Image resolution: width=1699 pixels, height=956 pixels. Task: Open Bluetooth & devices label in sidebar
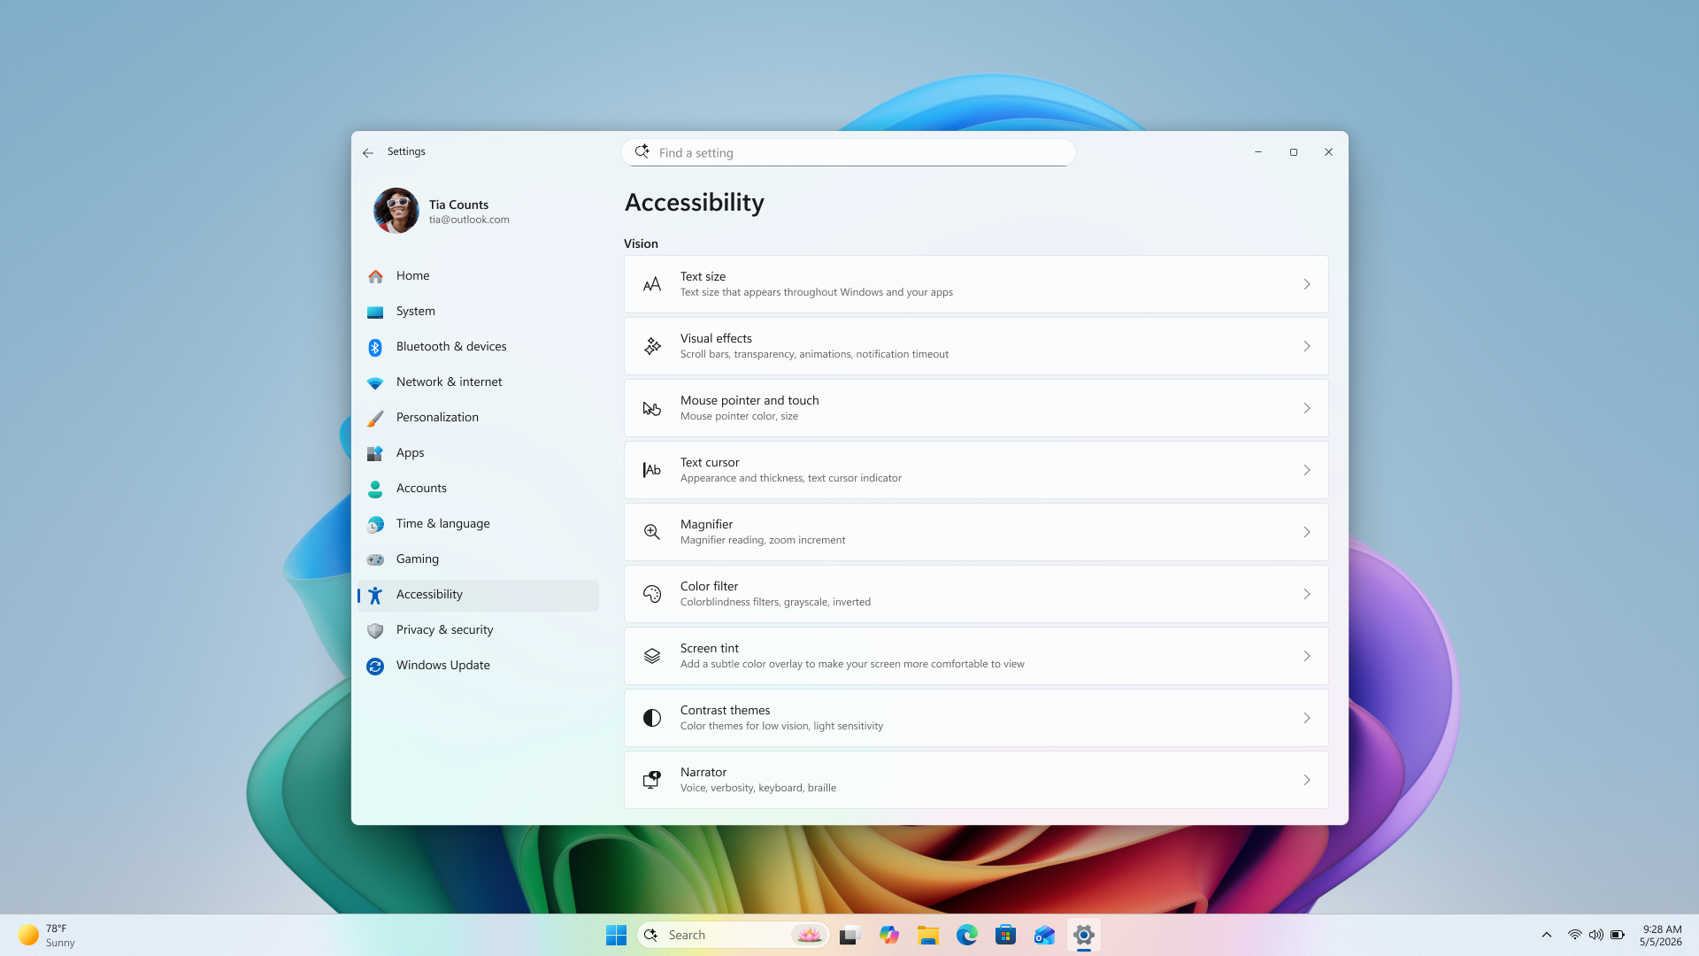451,347
